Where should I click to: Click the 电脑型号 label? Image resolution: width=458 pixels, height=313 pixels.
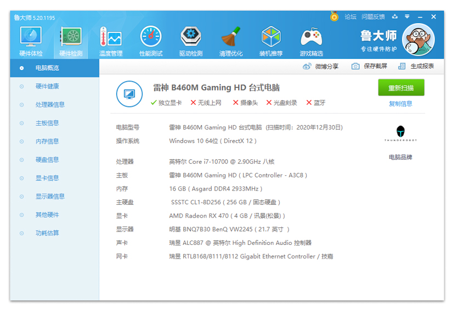[128, 127]
